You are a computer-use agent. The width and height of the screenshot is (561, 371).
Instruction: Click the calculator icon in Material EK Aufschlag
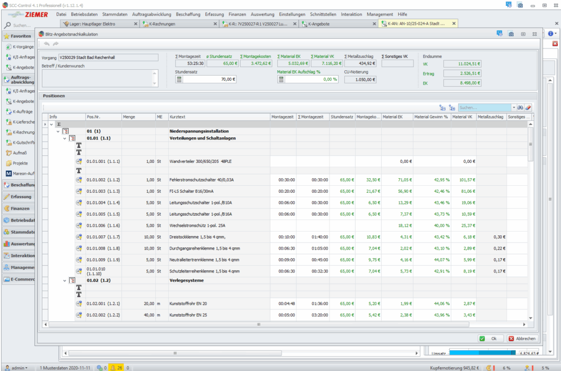281,80
